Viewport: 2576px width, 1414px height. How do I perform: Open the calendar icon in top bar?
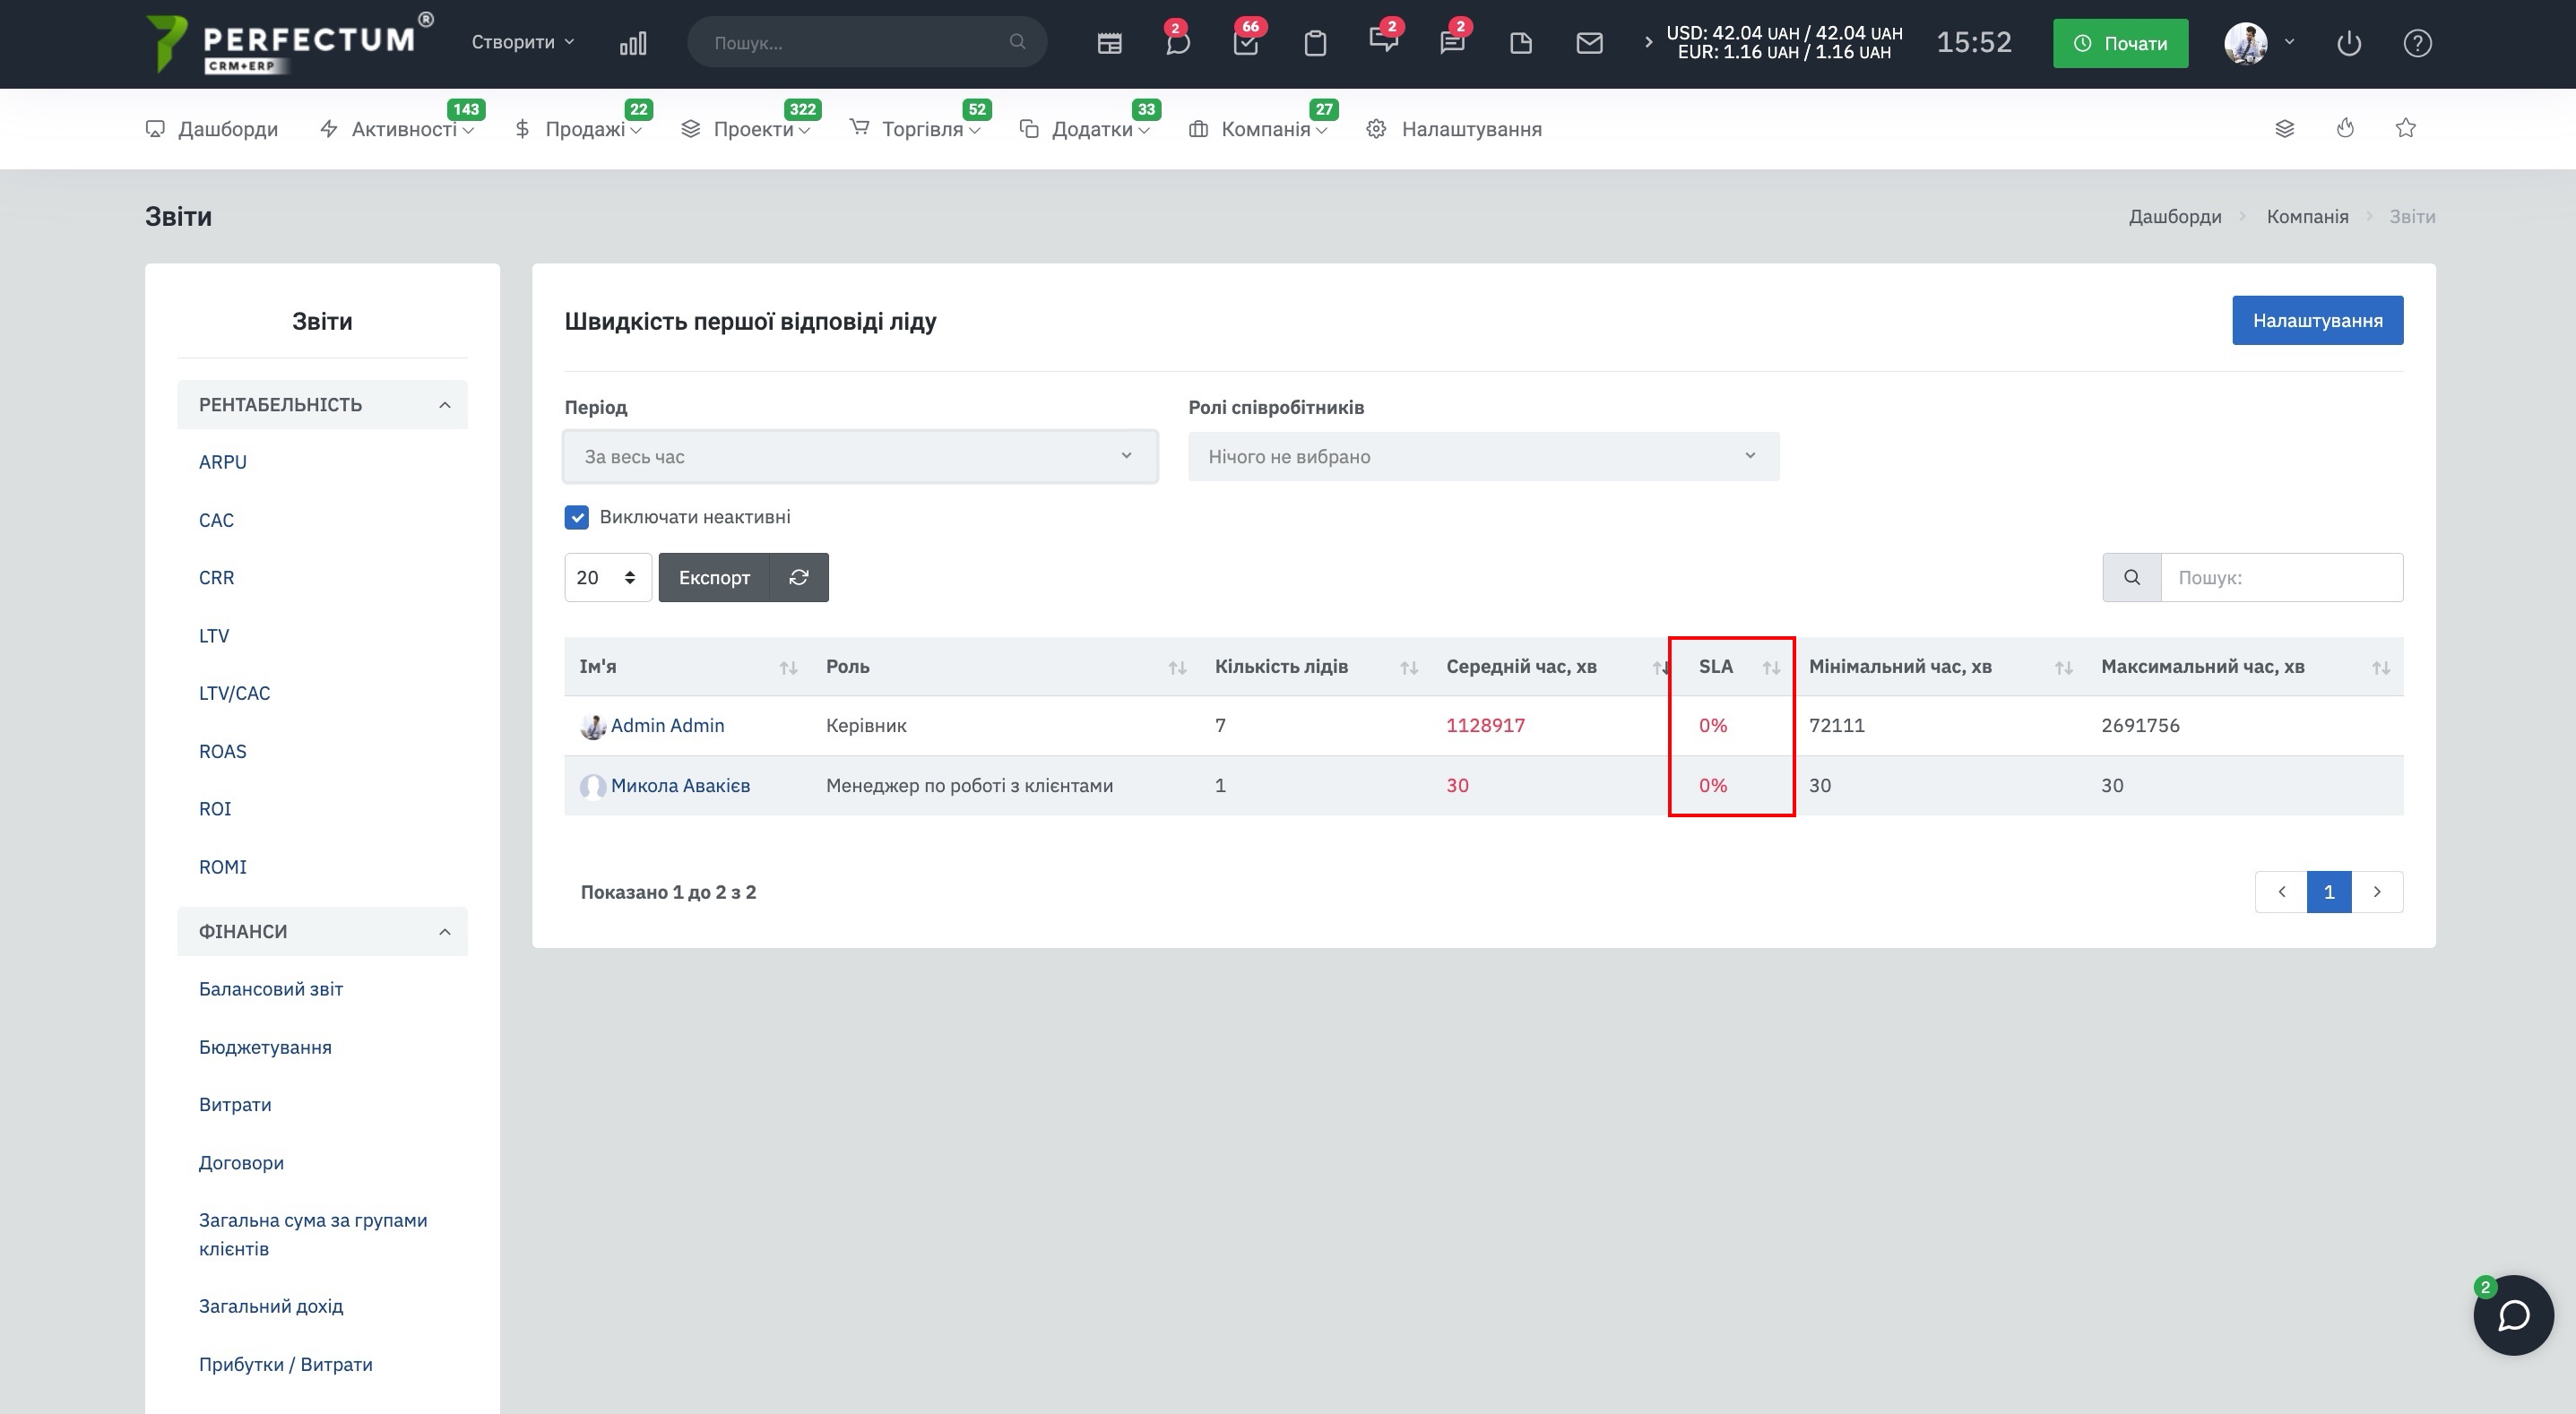1109,43
